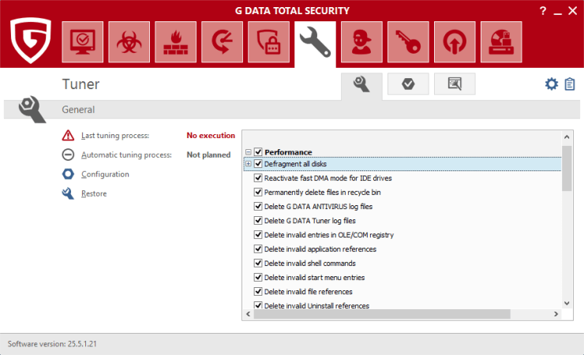Click the grey wrench icon beside General
This screenshot has width=584, height=355.
tap(32, 109)
